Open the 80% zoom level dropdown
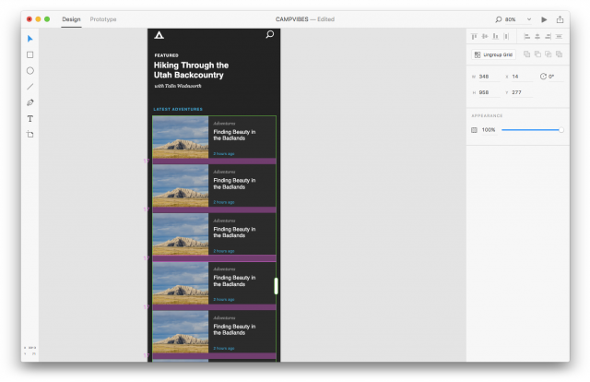Screen dimensions: 590x382 [x=528, y=18]
